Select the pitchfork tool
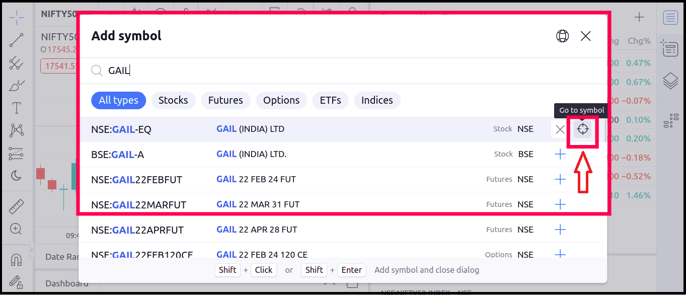The width and height of the screenshot is (686, 295). coord(17,63)
